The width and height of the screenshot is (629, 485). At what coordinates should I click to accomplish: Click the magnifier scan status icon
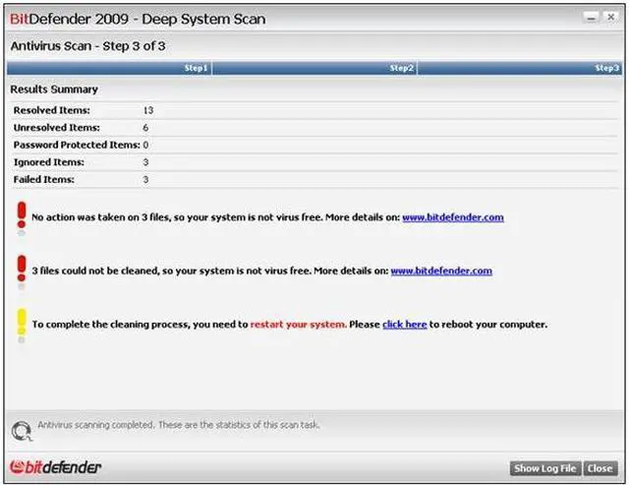coord(21,429)
